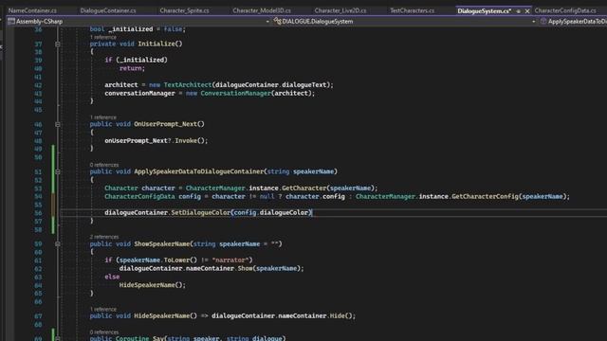Select the TestCharacters.cs tab

click(412, 10)
